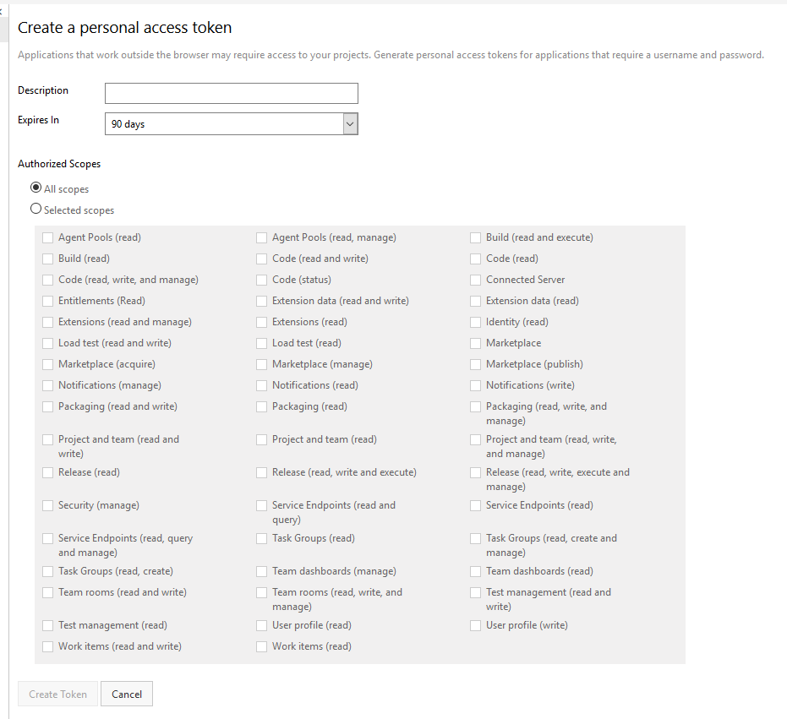
Task: Select the All scopes radio button
Action: click(x=36, y=188)
